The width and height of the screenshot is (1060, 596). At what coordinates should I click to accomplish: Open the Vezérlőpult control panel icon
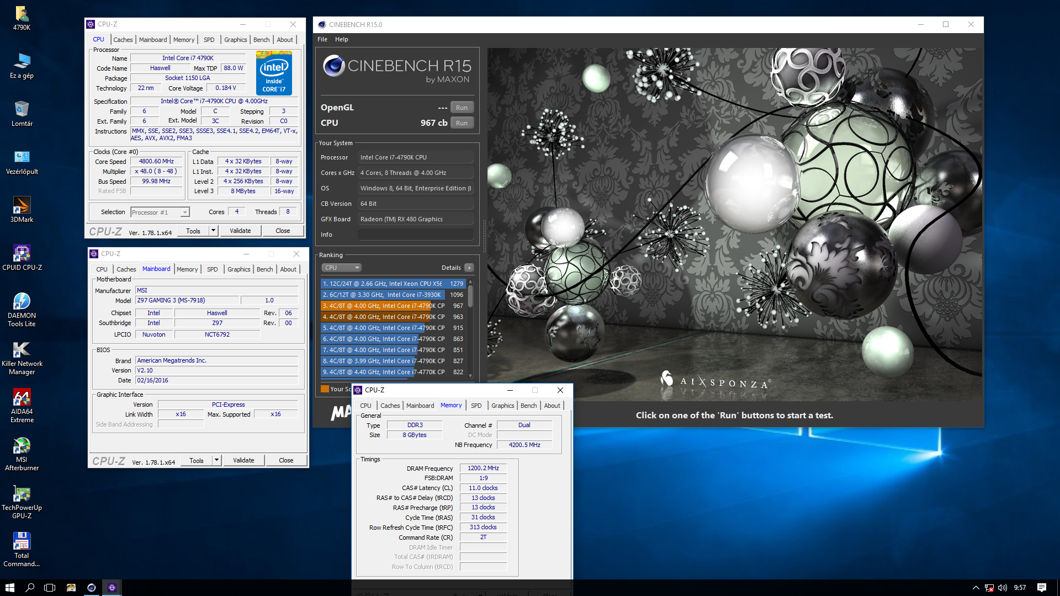pos(22,162)
